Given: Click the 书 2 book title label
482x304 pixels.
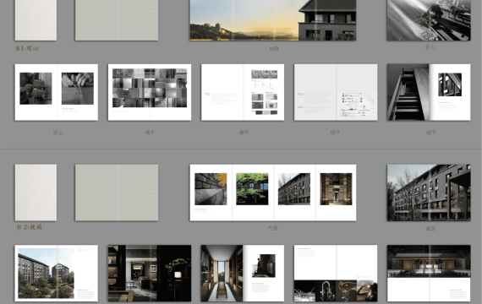Looking at the screenshot, I should [x=29, y=227].
